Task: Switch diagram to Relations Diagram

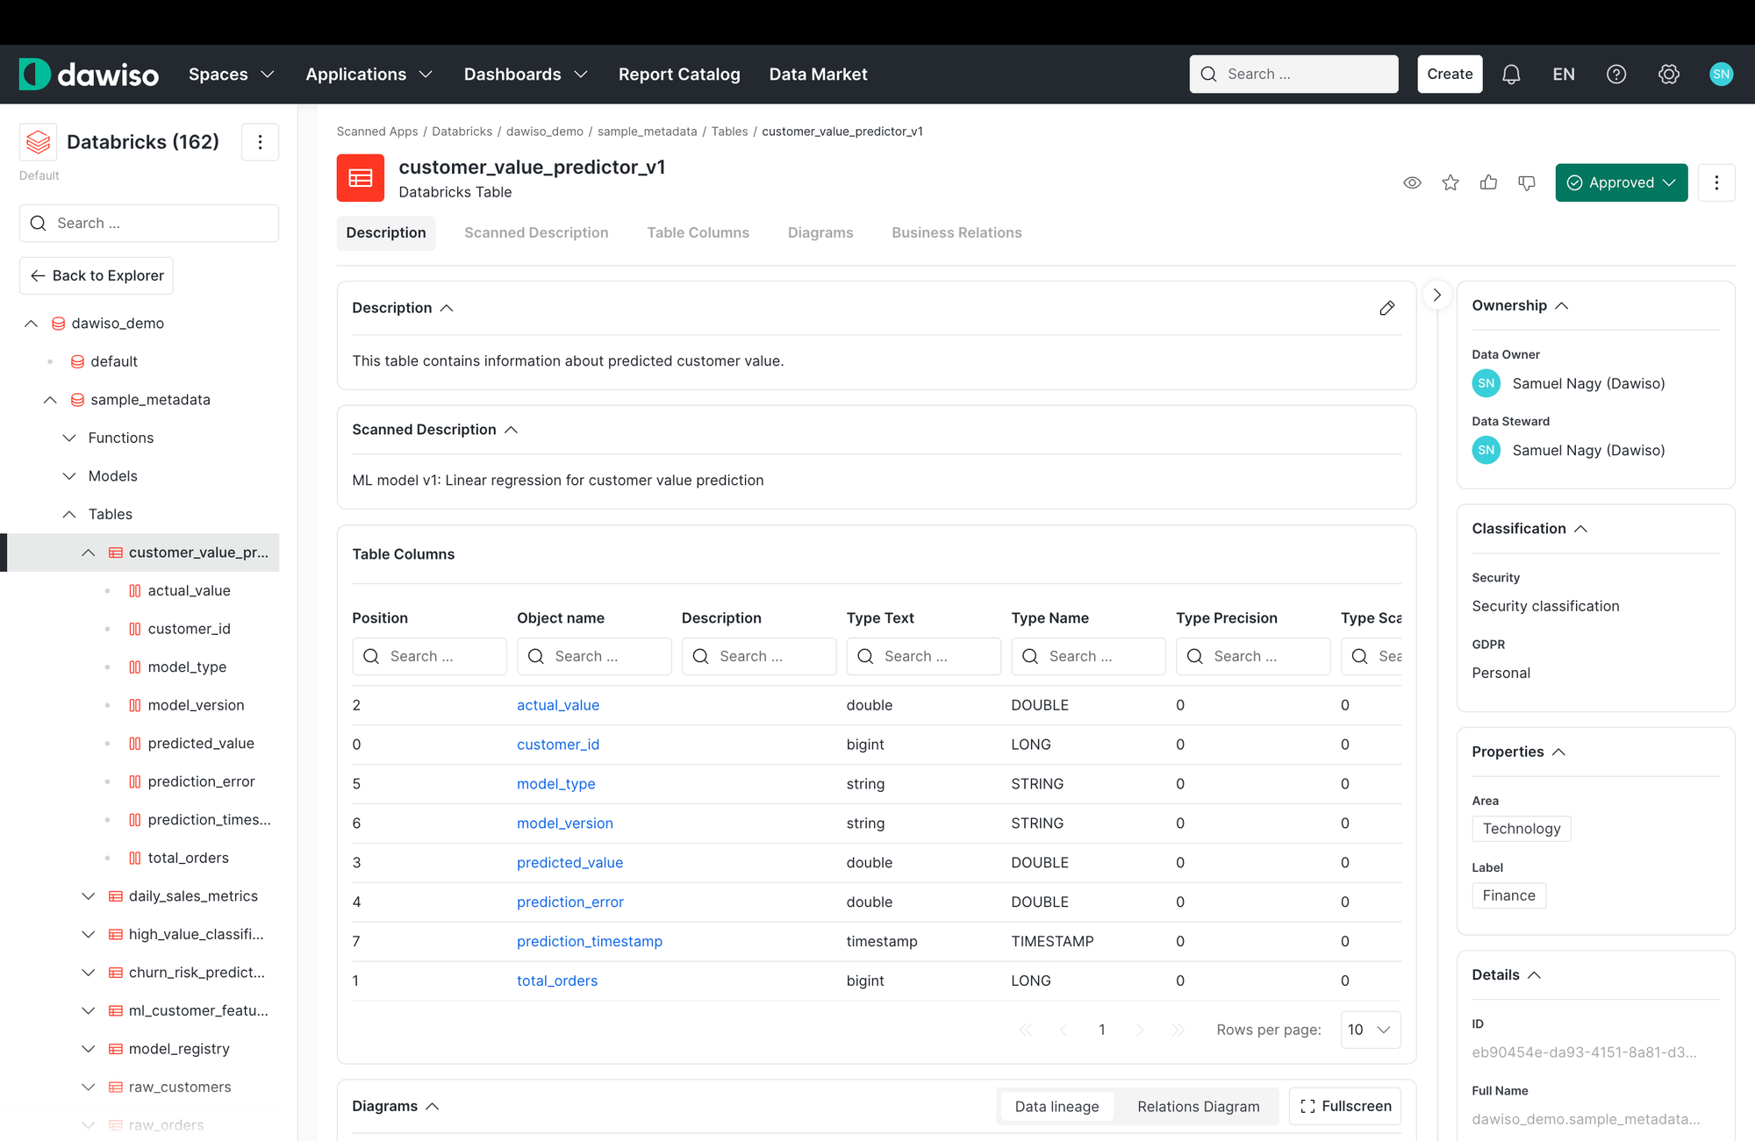Action: tap(1198, 1106)
